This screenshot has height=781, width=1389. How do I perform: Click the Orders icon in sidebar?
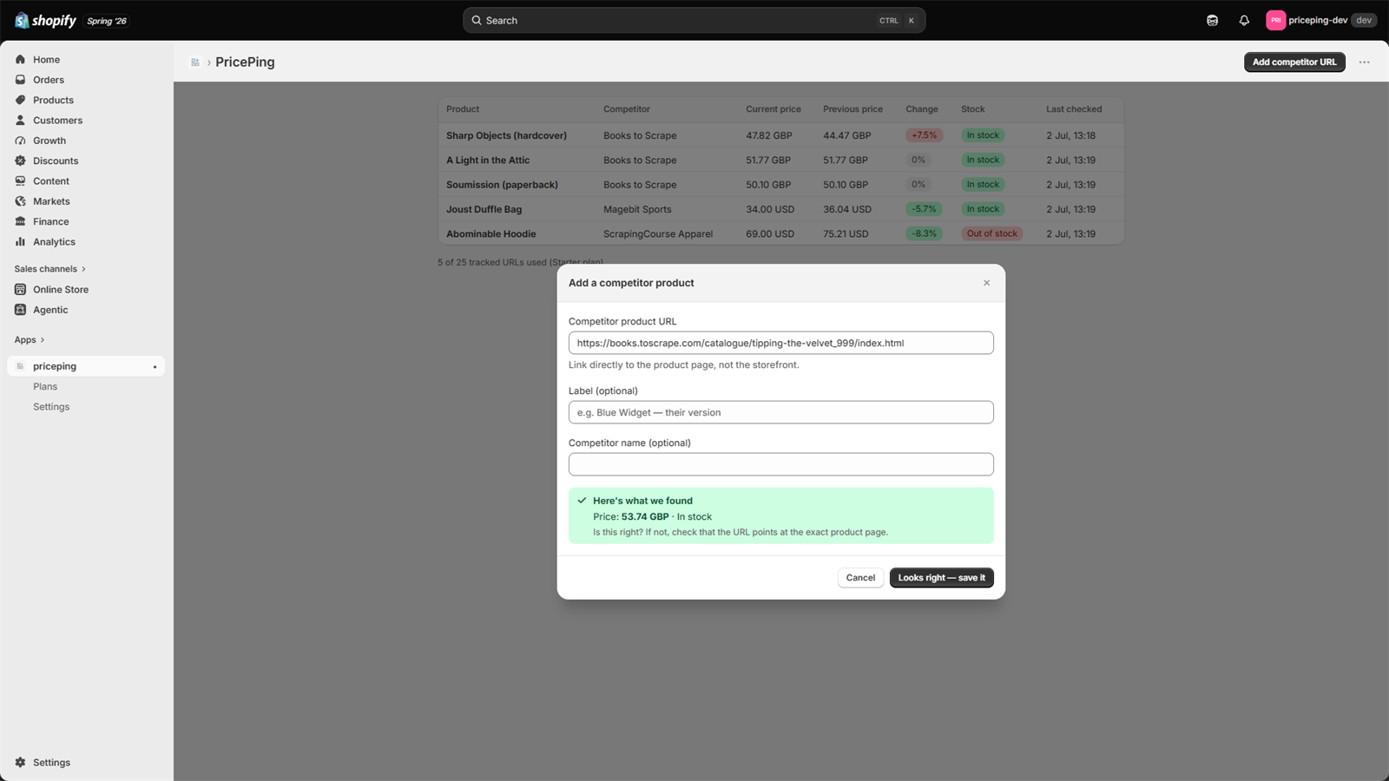tap(20, 80)
